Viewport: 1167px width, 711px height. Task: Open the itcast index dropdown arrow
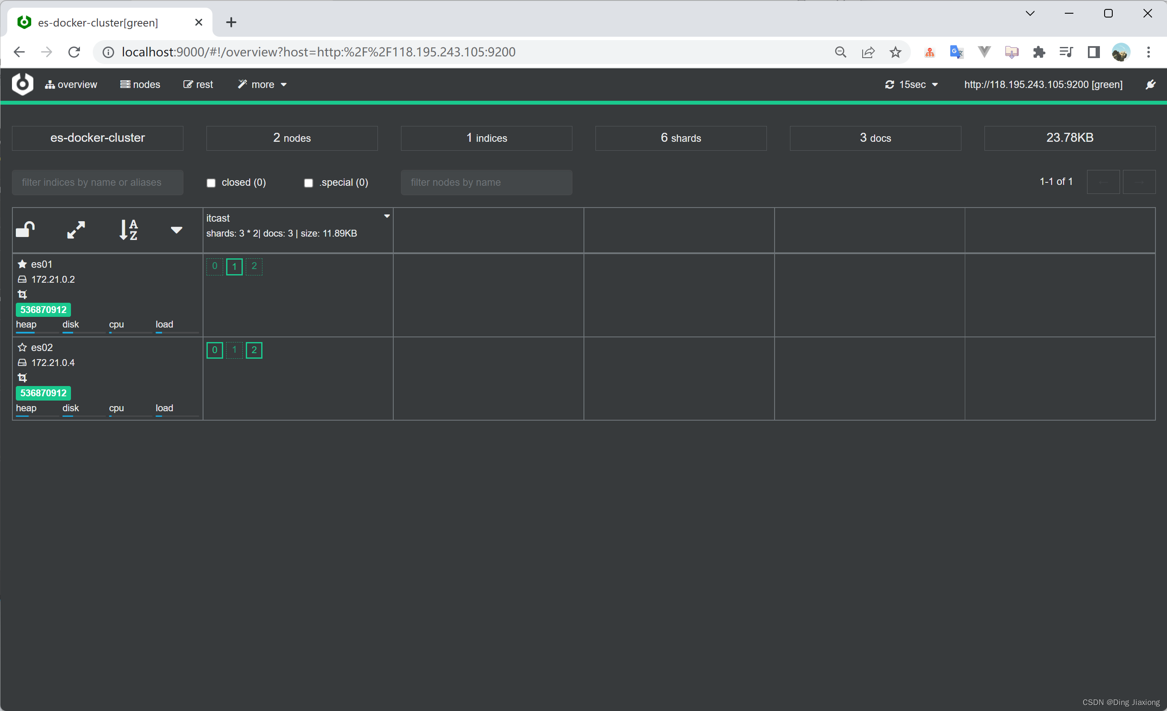tap(386, 216)
